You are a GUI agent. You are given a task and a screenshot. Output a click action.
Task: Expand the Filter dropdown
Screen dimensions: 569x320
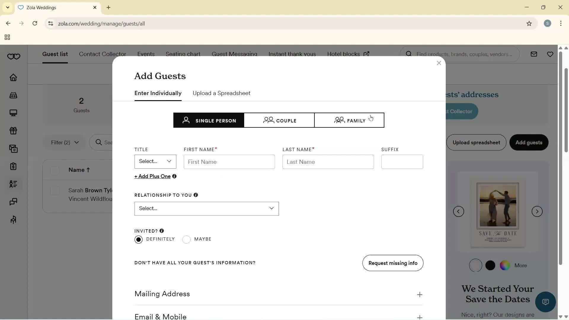(x=64, y=143)
